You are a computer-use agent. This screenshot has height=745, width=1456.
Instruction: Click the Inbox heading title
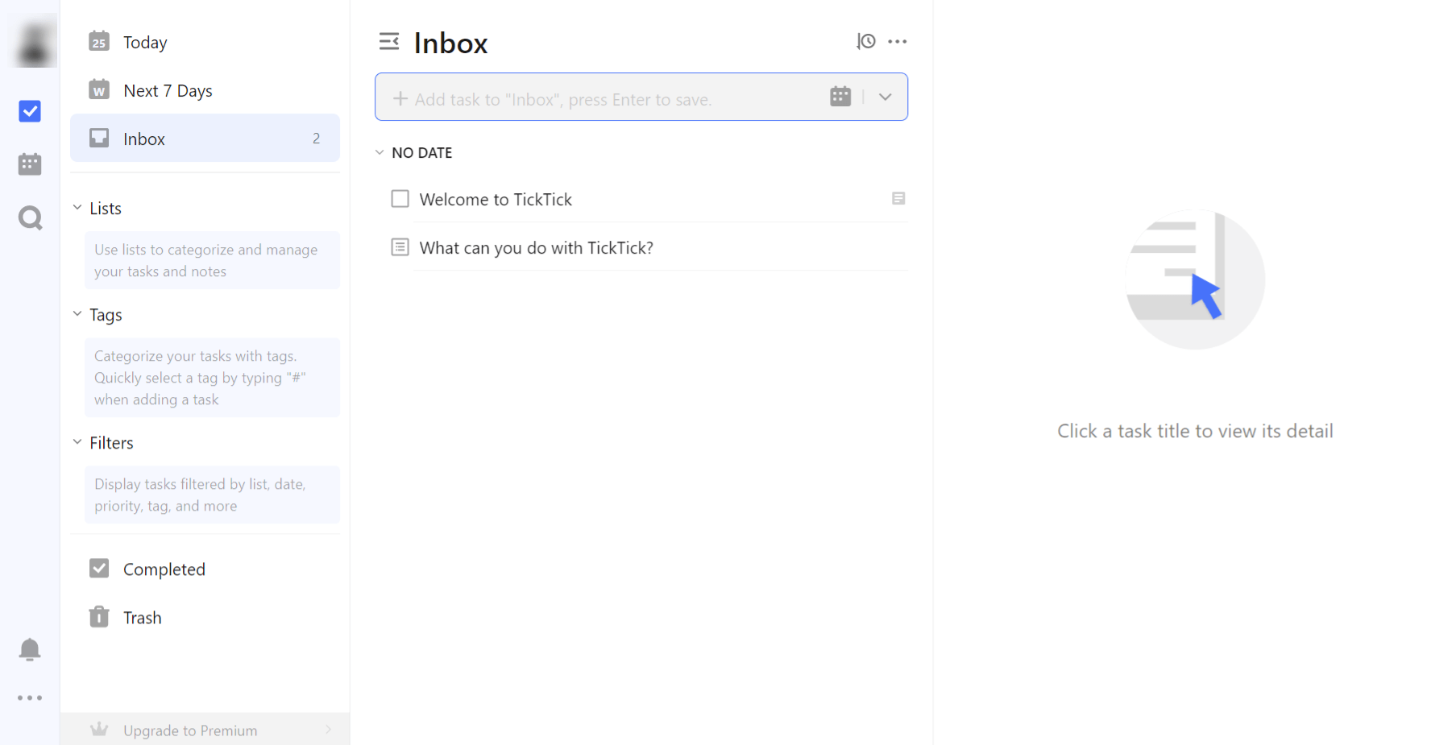tap(451, 43)
